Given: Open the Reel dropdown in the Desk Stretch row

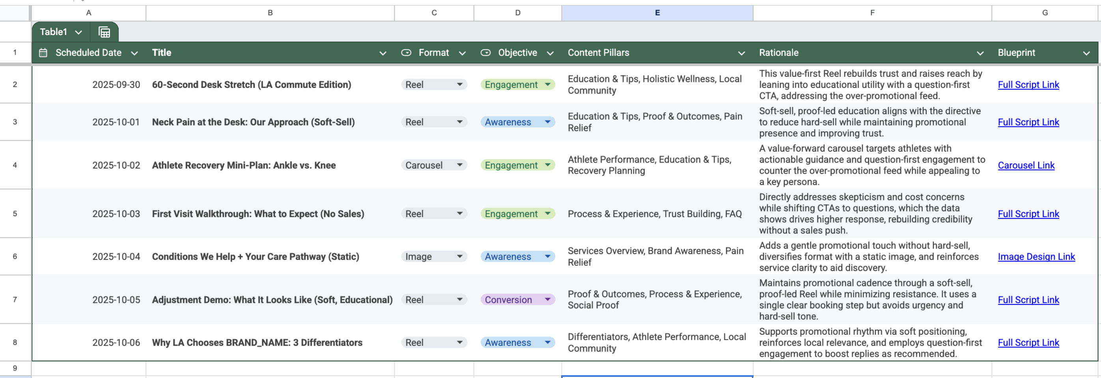Looking at the screenshot, I should click(460, 85).
